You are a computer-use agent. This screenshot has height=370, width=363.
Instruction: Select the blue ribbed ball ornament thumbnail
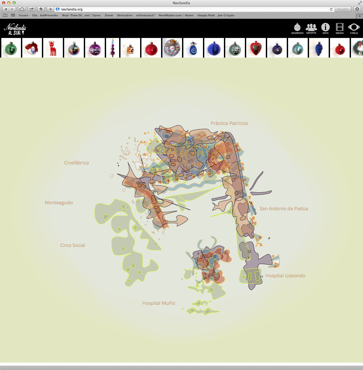(214, 48)
